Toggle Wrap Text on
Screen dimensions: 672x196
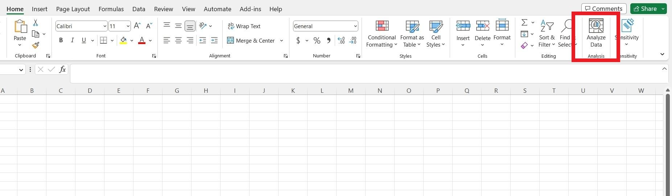click(244, 26)
